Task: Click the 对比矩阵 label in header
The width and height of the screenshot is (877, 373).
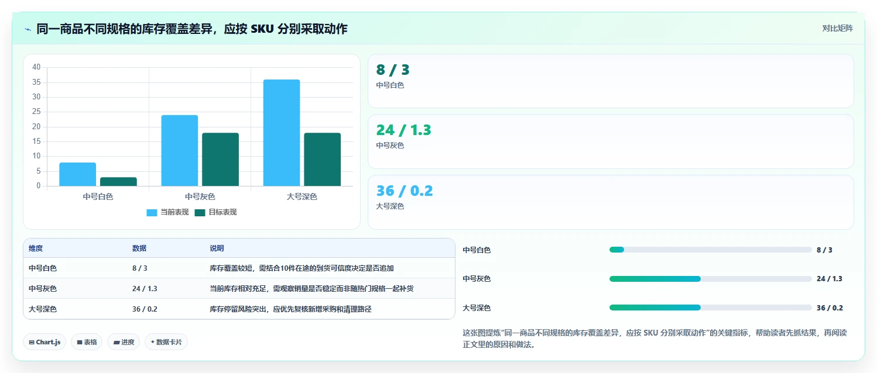Action: [838, 28]
